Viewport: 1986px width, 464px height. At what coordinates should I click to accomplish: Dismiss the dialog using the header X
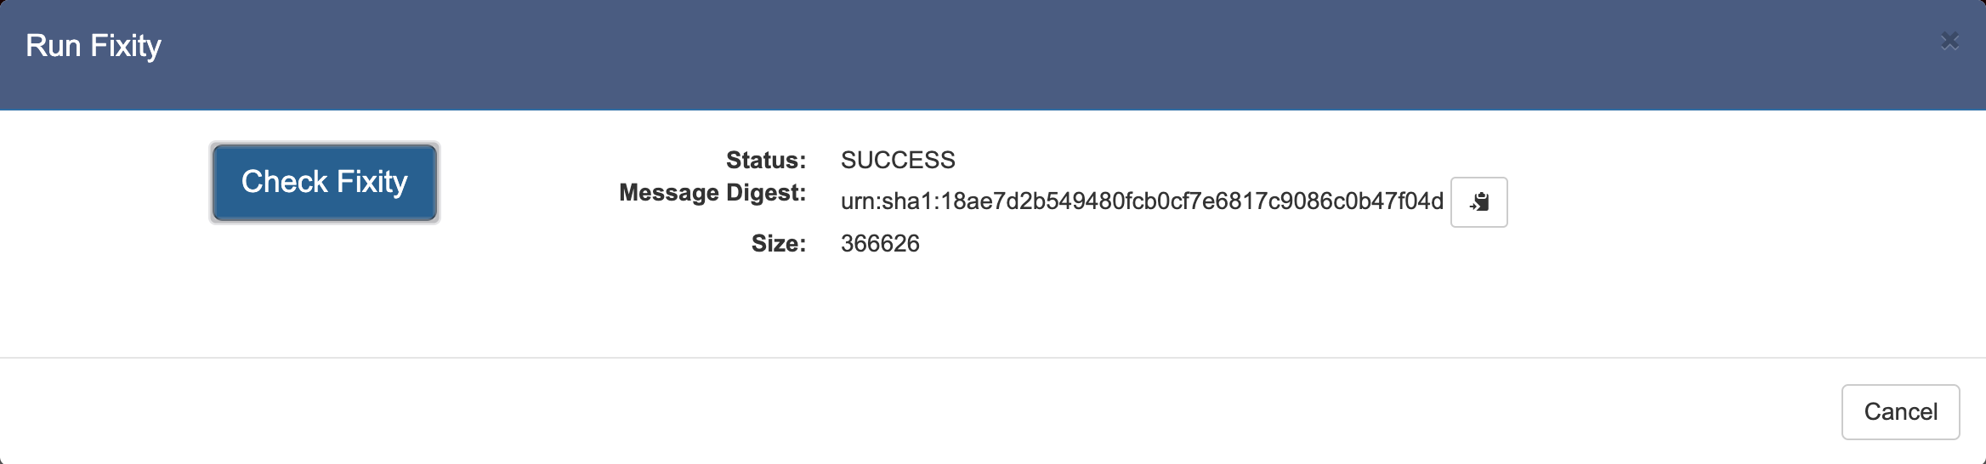point(1949,41)
